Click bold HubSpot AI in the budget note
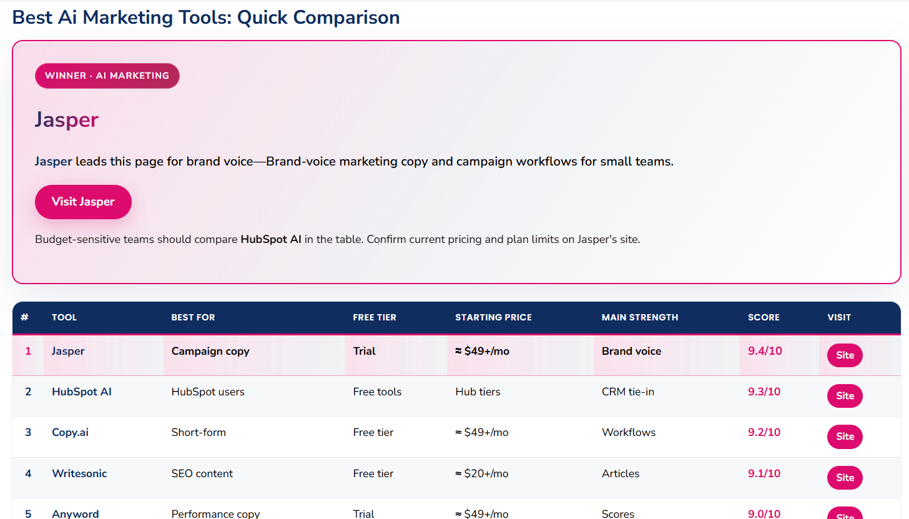 point(271,239)
